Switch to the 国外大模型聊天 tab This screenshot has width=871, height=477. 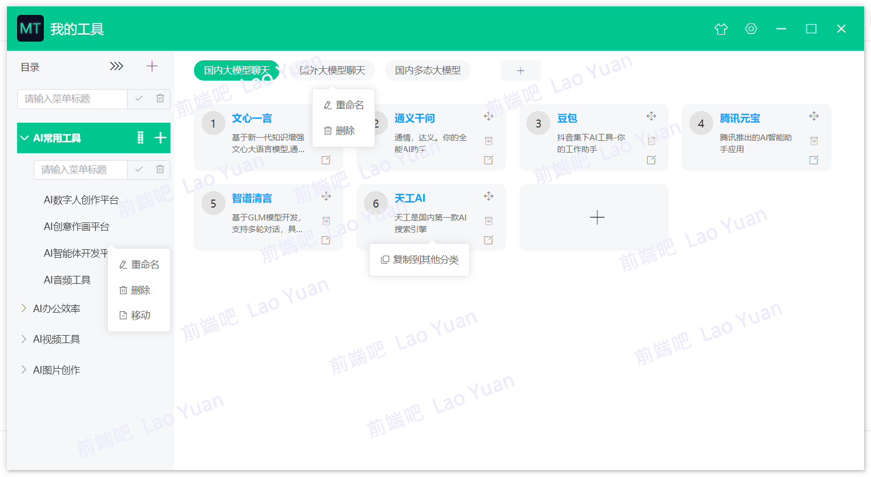pyautogui.click(x=332, y=70)
